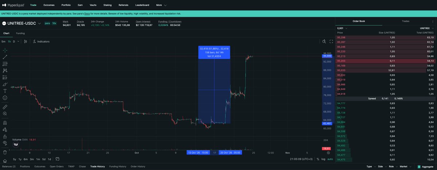Open the emoji icons tool

coord(5,98)
